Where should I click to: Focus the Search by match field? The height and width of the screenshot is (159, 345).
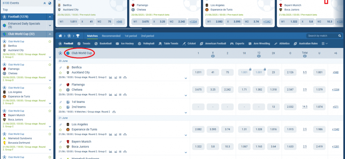tap(322, 36)
